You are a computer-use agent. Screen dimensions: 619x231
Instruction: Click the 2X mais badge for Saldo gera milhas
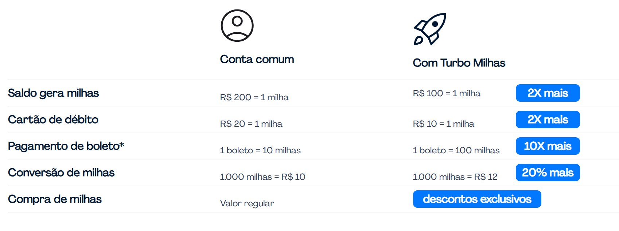click(548, 93)
